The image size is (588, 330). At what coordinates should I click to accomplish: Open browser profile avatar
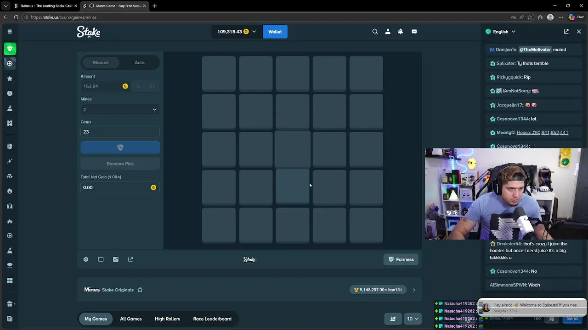(x=550, y=17)
